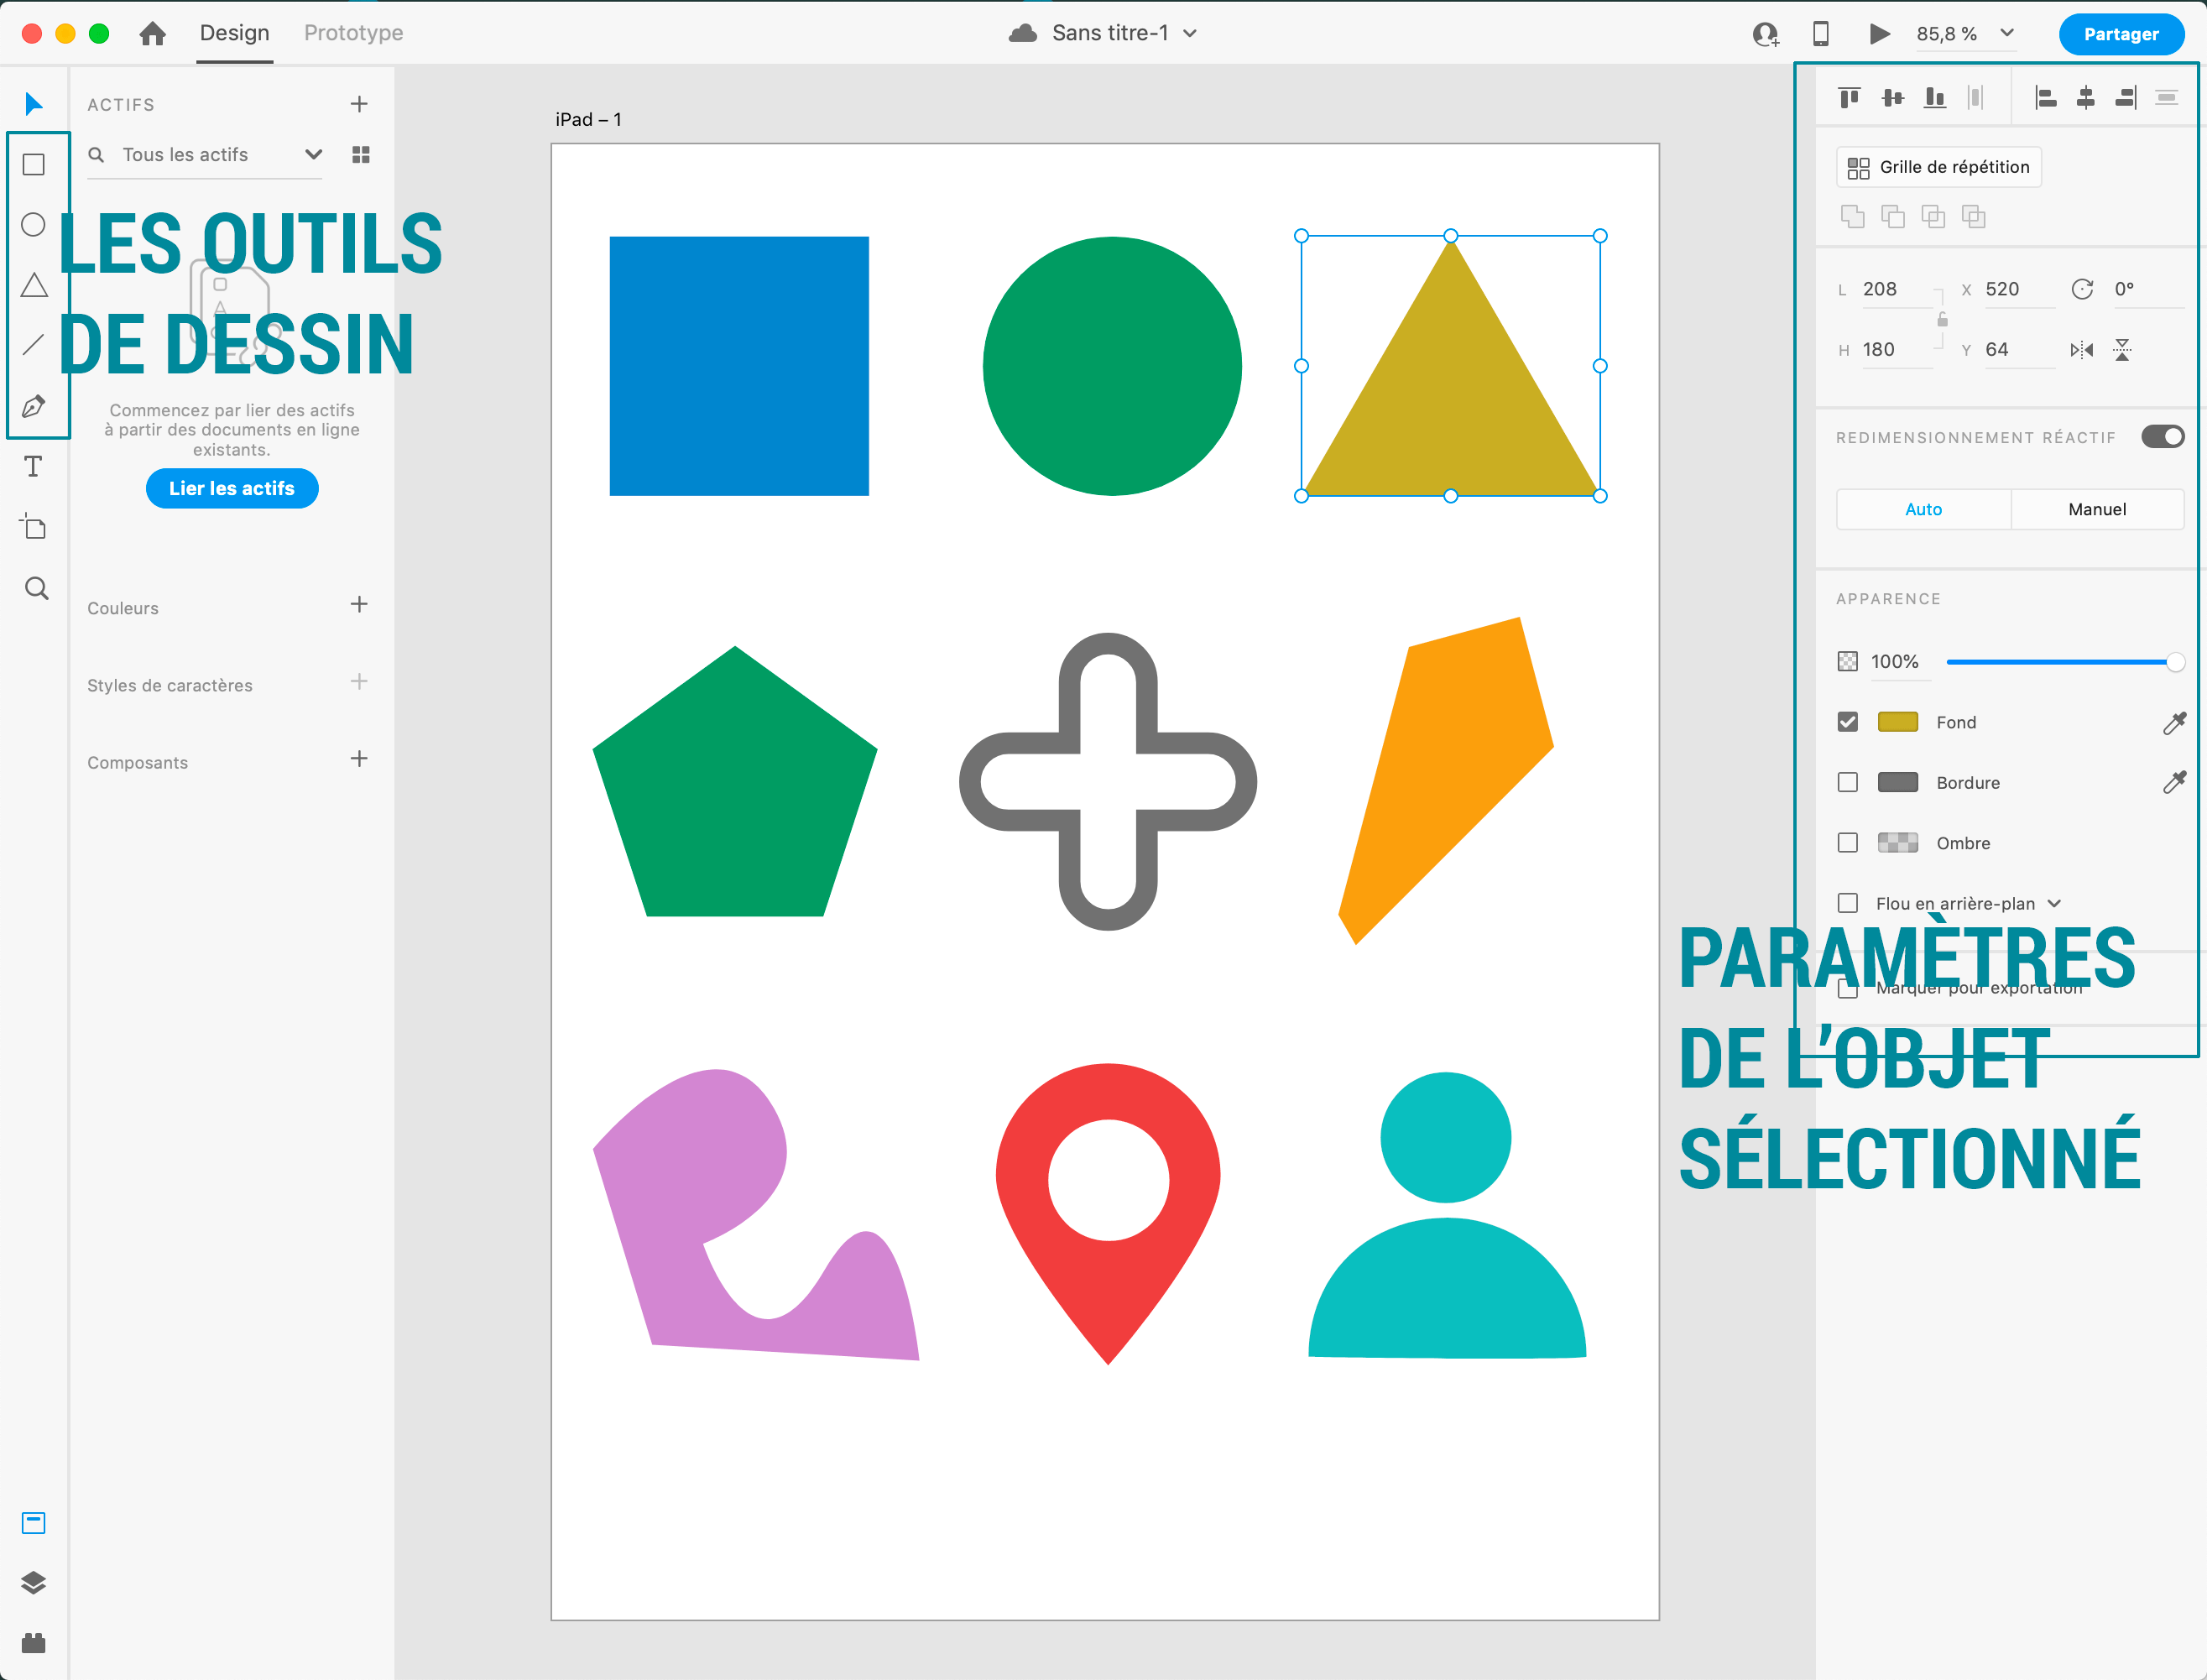Expand Flou en arrière-plan blur type dropdown

(x=2054, y=903)
